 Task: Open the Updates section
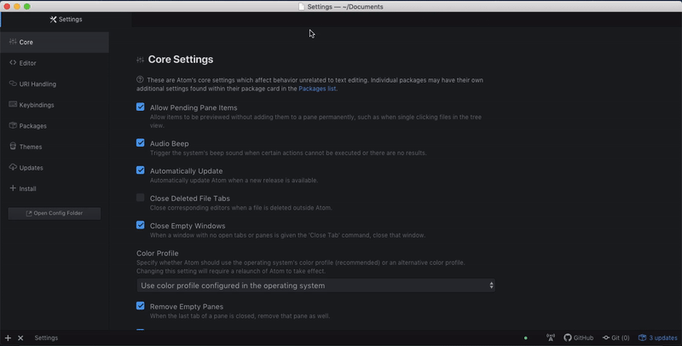coord(55,167)
